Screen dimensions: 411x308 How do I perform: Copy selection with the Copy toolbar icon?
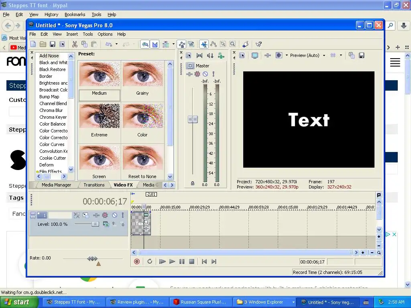coord(84,44)
